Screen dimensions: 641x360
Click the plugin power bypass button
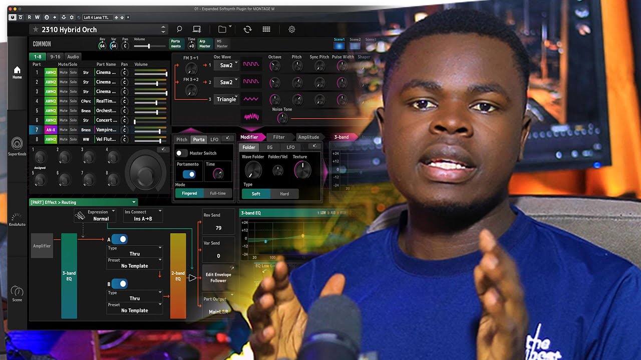[13, 17]
